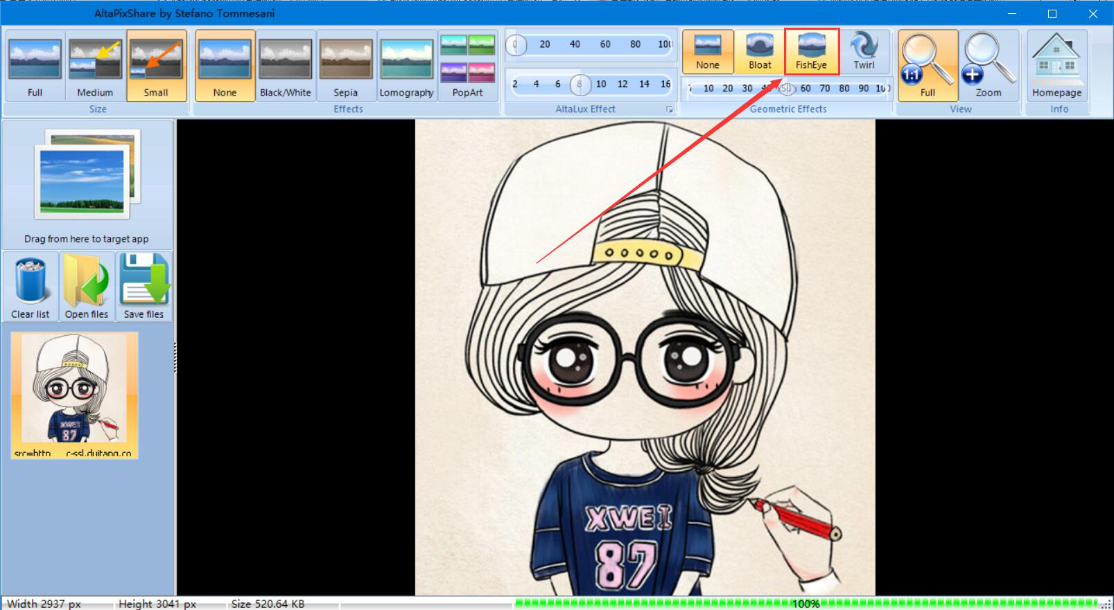Apply the Sepia effect
Screen dimensions: 1114x610
pyautogui.click(x=345, y=66)
